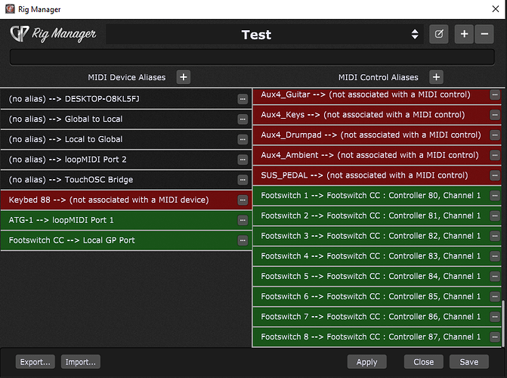Open options for TouchOSC Bridge device
This screenshot has height=378, width=507.
[x=243, y=180]
